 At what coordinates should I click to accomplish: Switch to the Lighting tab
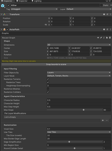point(36,1)
